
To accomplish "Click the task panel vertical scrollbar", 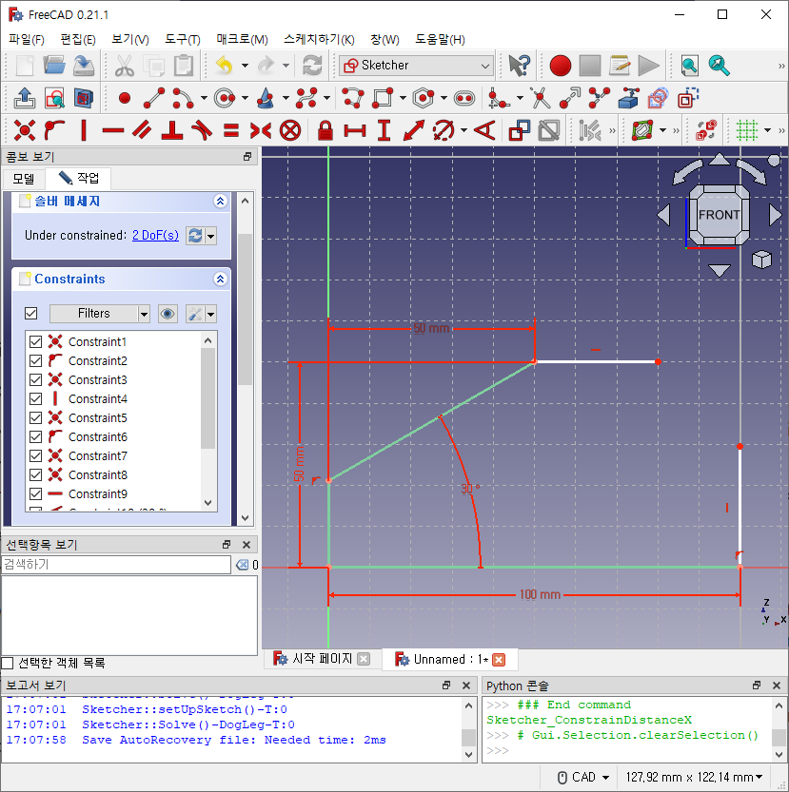I will pyautogui.click(x=246, y=309).
